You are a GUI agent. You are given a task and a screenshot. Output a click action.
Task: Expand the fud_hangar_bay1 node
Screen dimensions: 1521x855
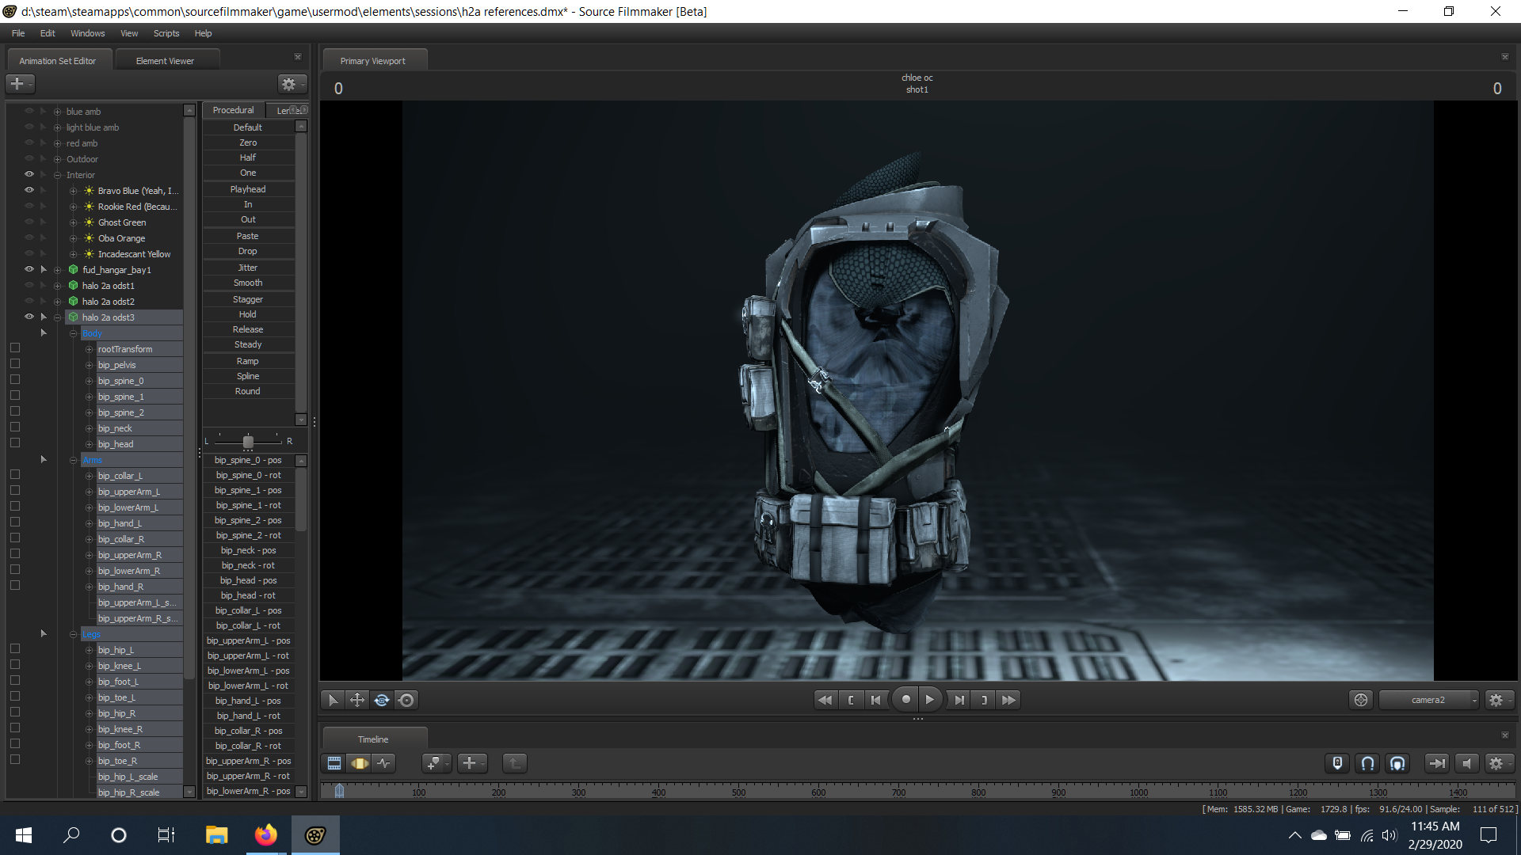57,270
